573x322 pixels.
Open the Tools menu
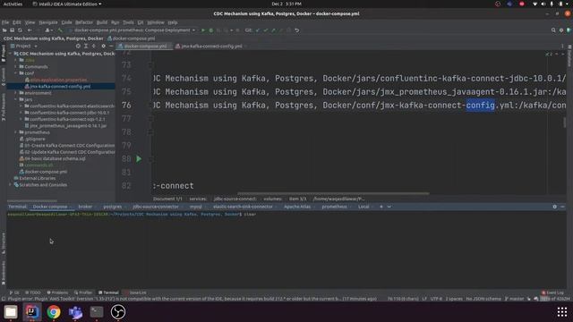[128, 22]
